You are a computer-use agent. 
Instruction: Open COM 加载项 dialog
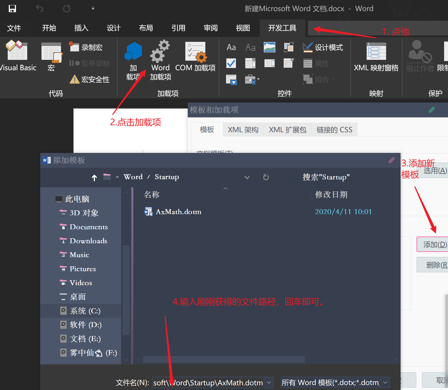click(195, 57)
